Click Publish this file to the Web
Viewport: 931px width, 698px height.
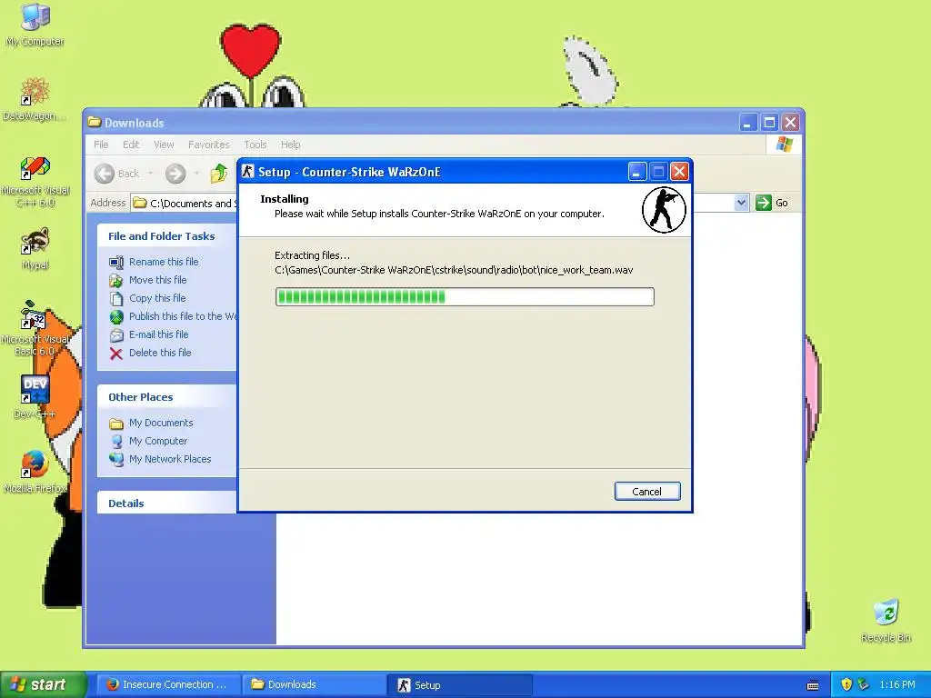point(183,316)
